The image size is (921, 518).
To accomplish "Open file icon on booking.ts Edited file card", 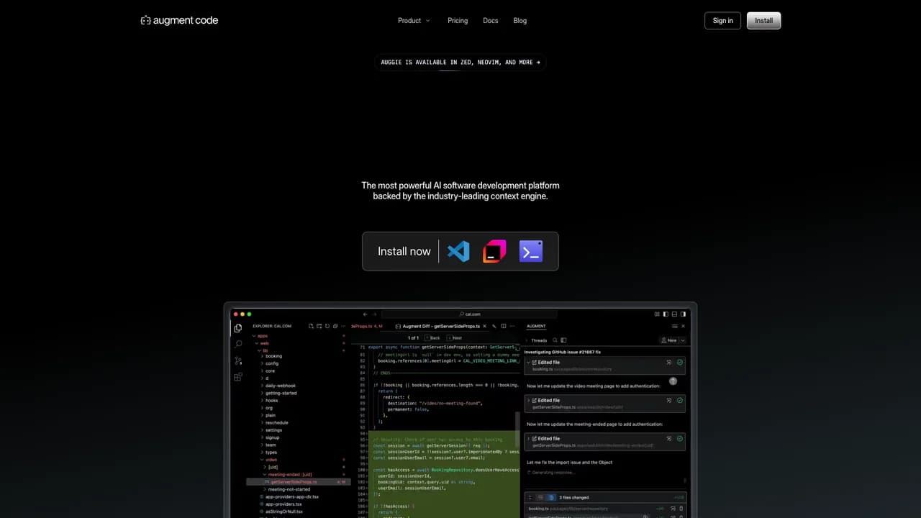I will (x=668, y=363).
